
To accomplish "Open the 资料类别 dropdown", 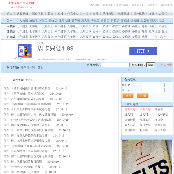I will [138, 65].
